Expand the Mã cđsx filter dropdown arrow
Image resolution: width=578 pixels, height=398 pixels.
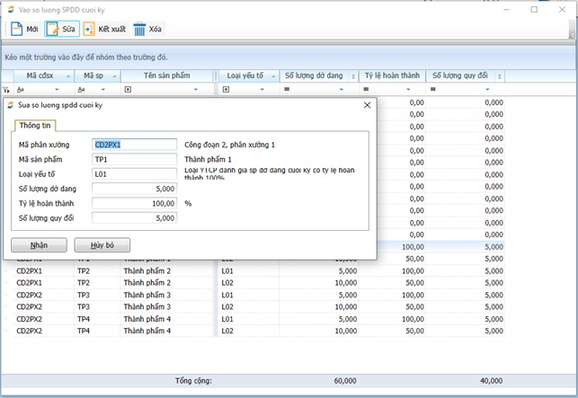click(58, 90)
